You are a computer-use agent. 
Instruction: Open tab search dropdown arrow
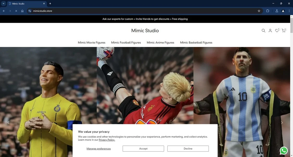3,4
